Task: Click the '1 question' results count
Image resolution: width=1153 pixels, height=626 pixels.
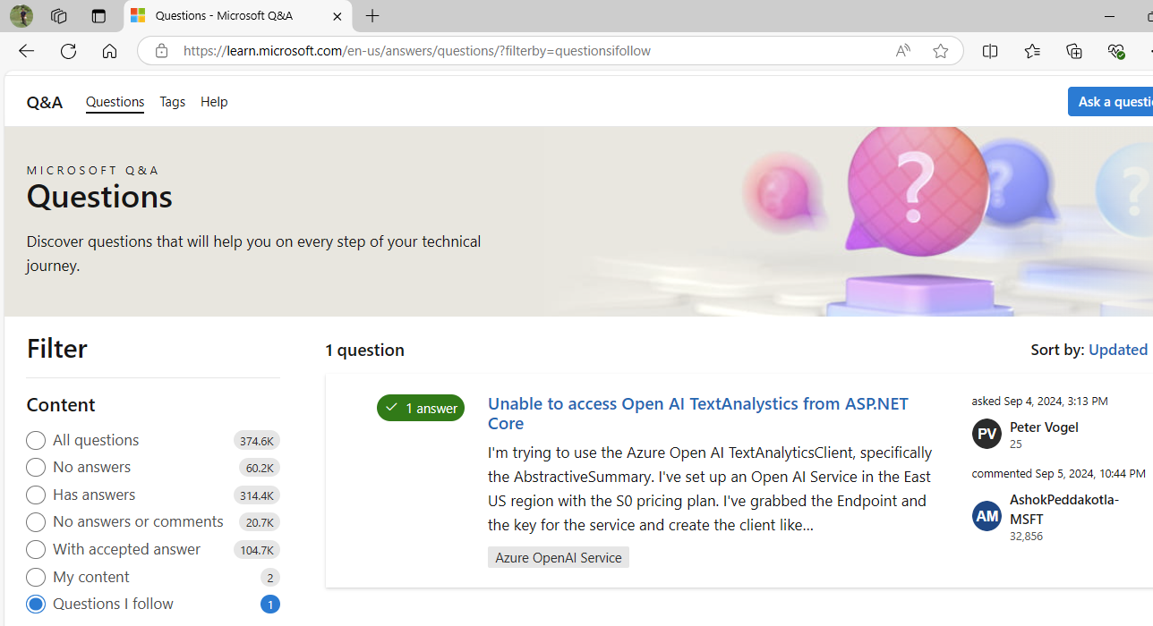Action: tap(364, 350)
